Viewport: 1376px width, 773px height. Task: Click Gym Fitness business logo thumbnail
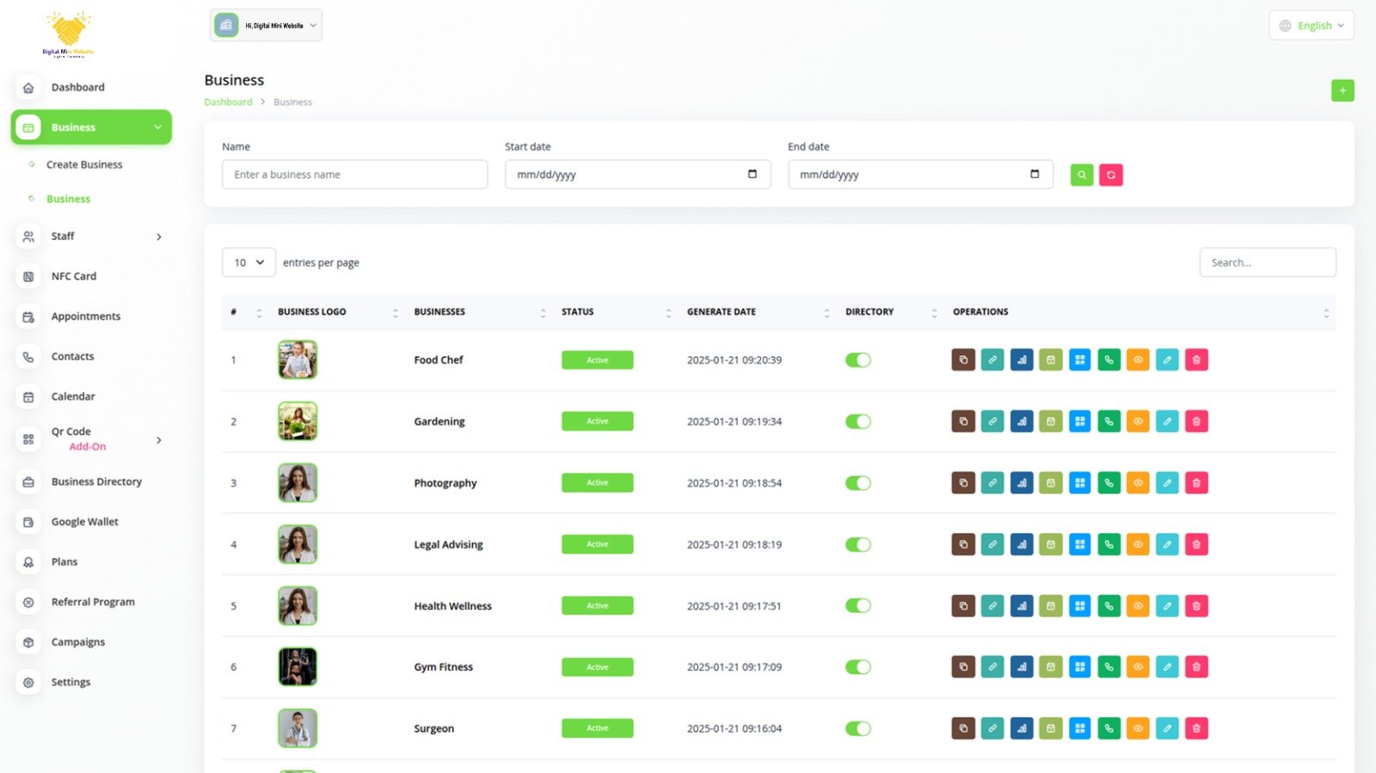[298, 666]
